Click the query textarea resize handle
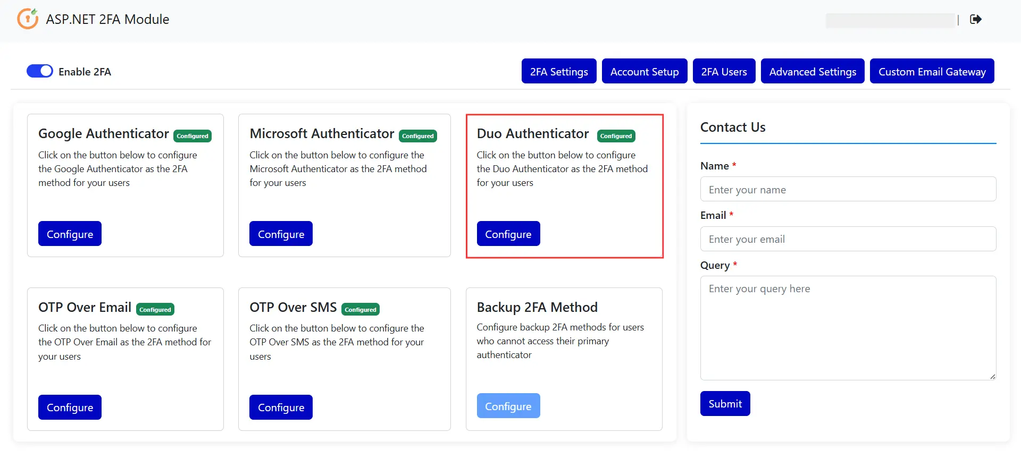1021x467 pixels. [x=992, y=376]
